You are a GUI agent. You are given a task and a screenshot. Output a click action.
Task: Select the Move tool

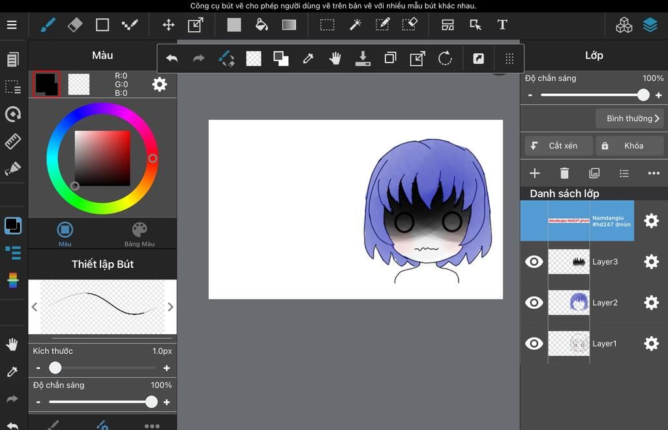point(169,25)
